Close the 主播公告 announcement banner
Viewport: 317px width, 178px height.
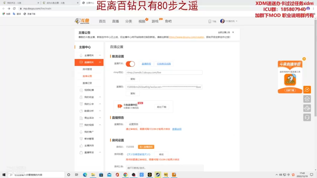233,32
